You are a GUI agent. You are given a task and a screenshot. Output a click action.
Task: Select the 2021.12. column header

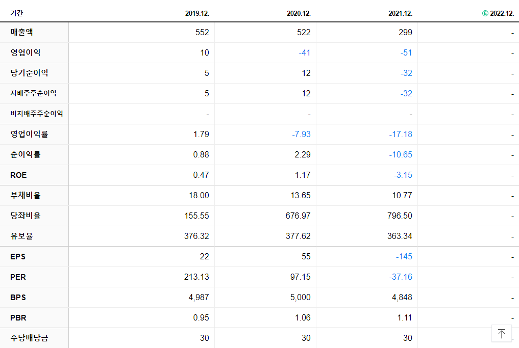click(x=400, y=13)
